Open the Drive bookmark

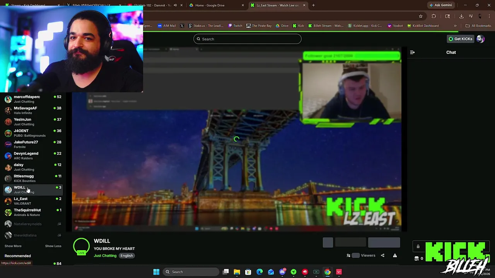pyautogui.click(x=282, y=26)
